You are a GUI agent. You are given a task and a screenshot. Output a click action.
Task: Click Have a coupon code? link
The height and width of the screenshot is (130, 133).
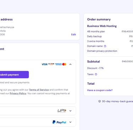[100, 90]
